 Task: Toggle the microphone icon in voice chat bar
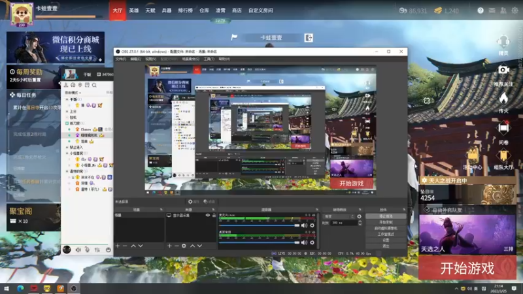coord(88,250)
